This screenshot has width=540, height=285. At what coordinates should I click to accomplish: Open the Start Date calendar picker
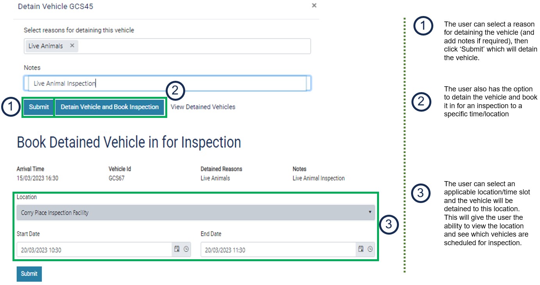[177, 249]
